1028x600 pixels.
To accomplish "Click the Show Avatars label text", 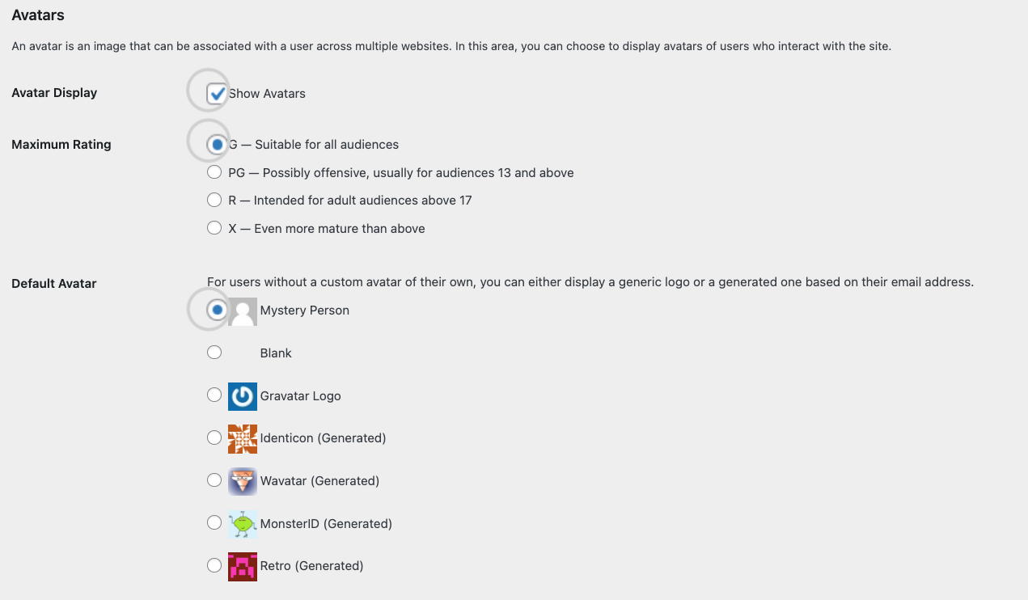I will 267,94.
